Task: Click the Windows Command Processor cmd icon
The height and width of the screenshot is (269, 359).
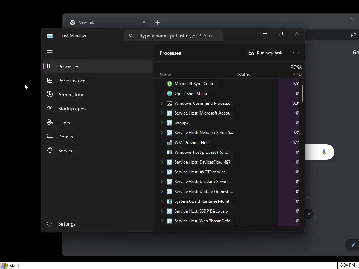Action: 169,103
